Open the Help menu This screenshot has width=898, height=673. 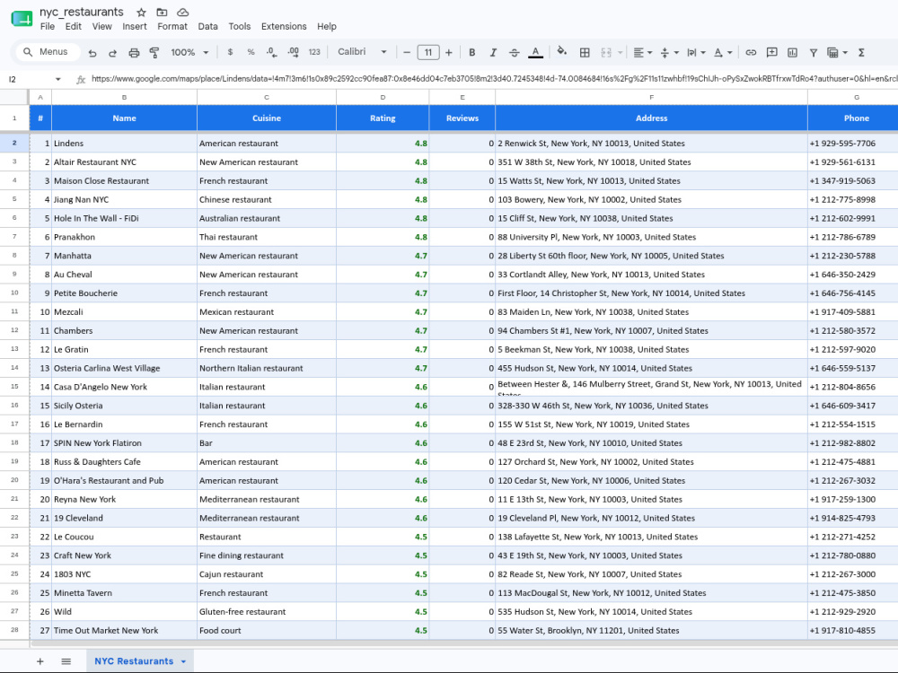coord(327,26)
